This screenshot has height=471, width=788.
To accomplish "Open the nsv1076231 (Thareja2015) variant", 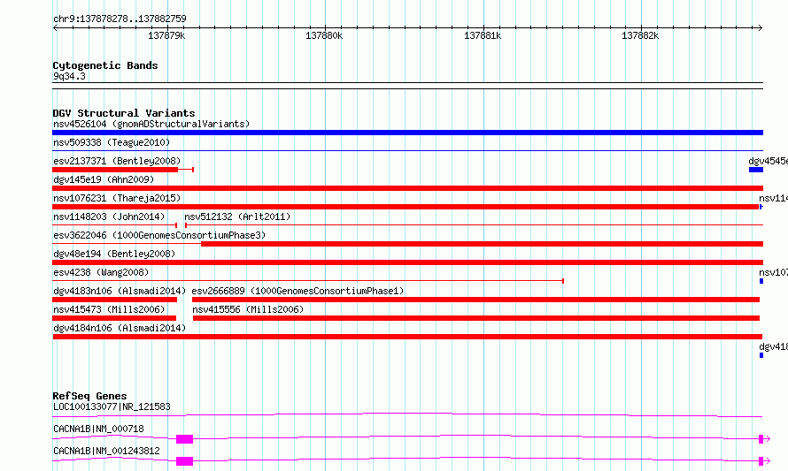I will coord(406,207).
